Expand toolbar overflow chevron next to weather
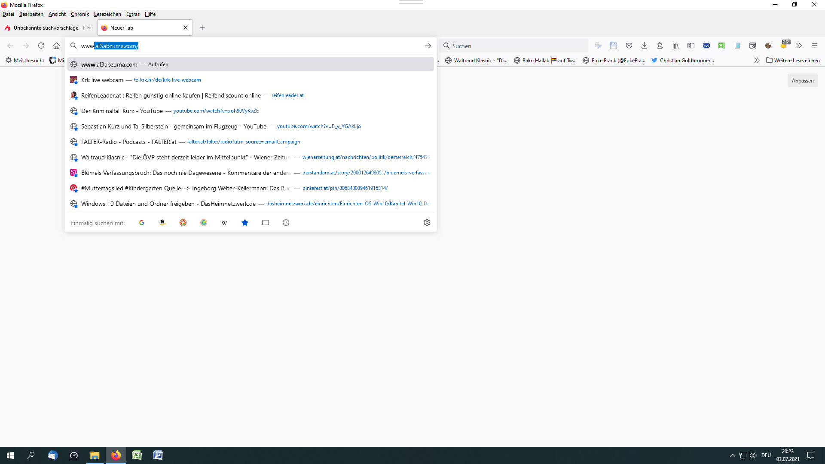The width and height of the screenshot is (825, 464). pos(799,46)
